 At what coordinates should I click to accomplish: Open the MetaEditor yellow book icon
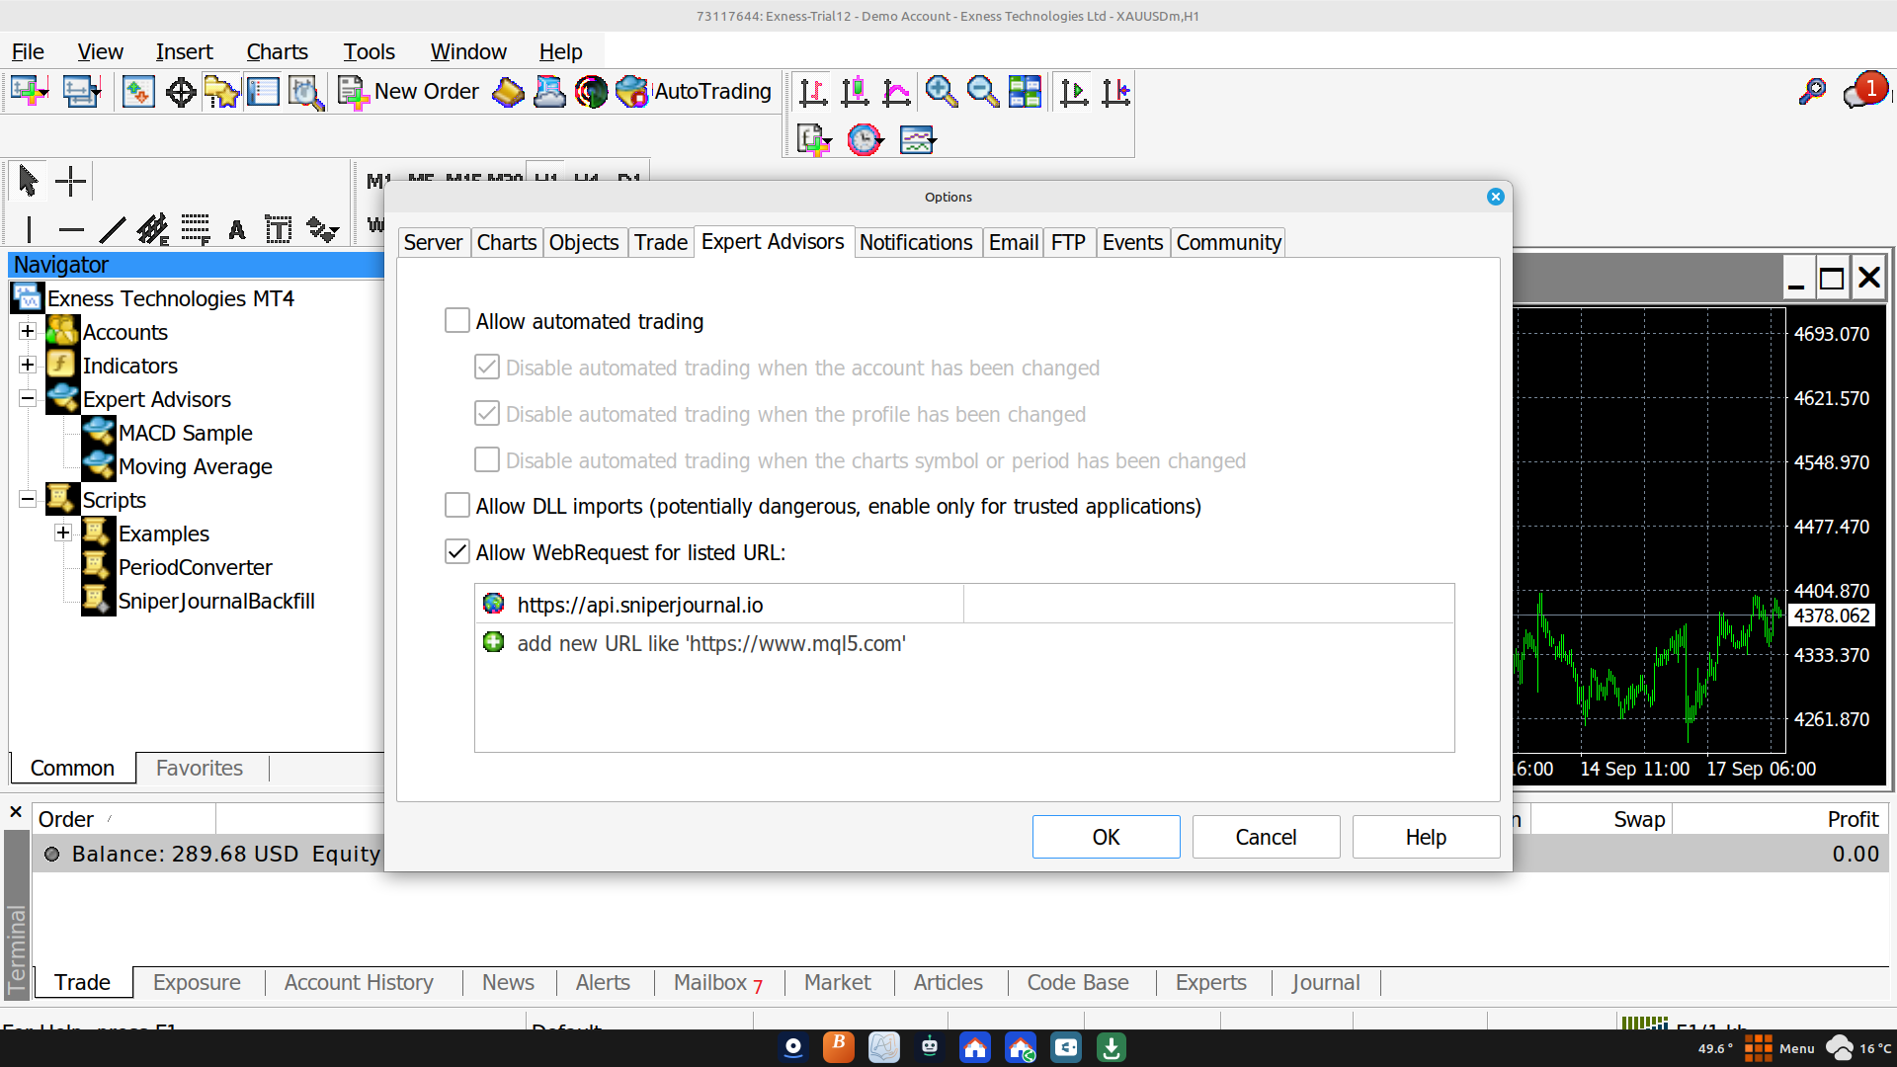508,92
